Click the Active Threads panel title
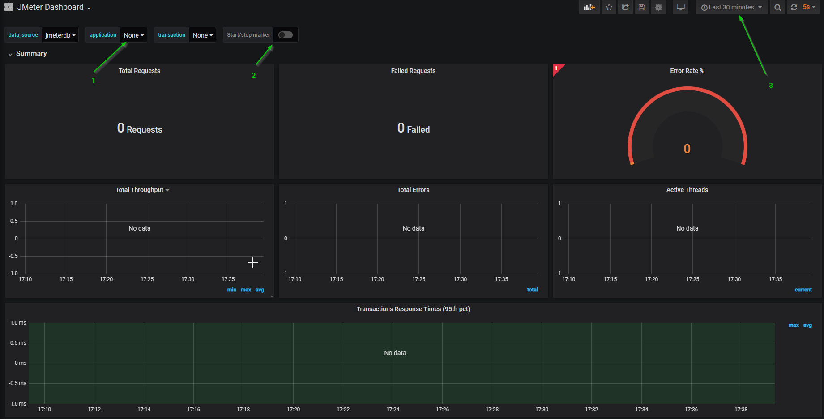 [687, 190]
